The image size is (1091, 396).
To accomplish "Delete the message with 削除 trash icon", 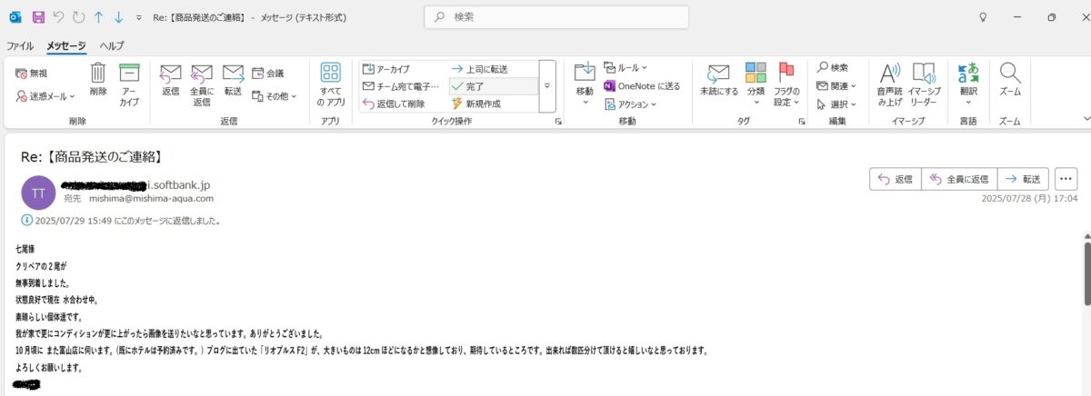I will 98,81.
